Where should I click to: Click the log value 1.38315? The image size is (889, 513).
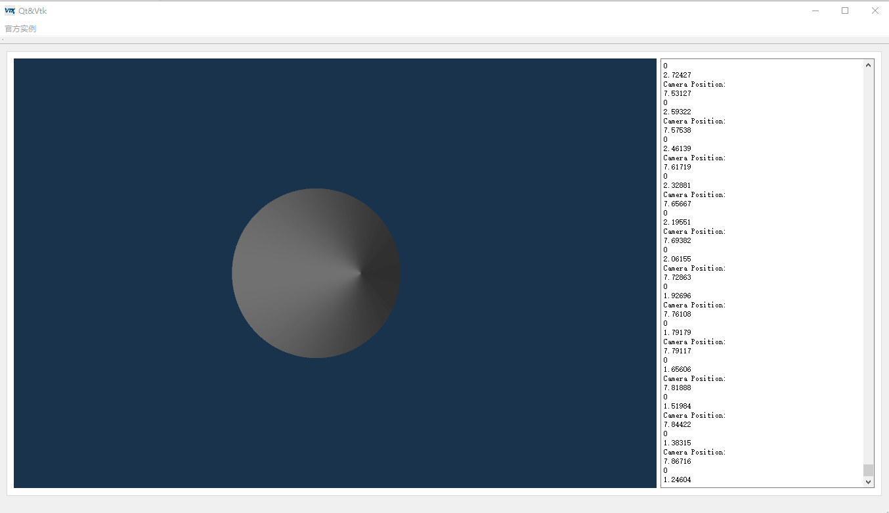click(677, 443)
